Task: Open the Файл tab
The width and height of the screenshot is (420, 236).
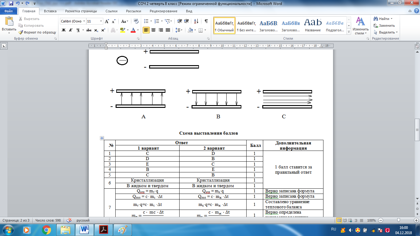Action: (8, 11)
